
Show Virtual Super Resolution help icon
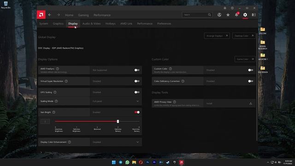click(x=66, y=81)
